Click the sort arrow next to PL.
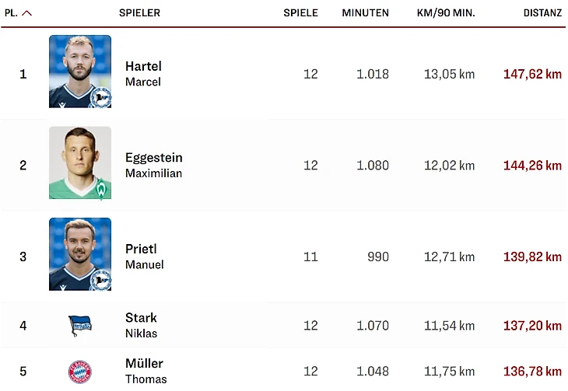 coord(27,13)
